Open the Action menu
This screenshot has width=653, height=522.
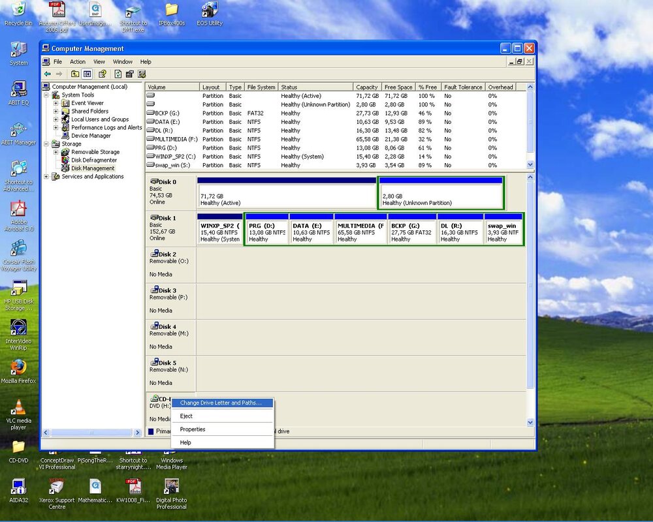pyautogui.click(x=78, y=62)
